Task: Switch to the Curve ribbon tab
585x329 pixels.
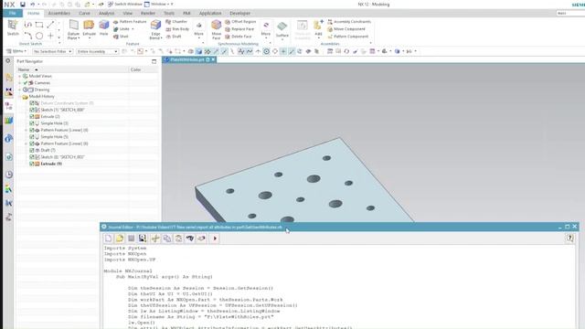Action: pos(84,13)
